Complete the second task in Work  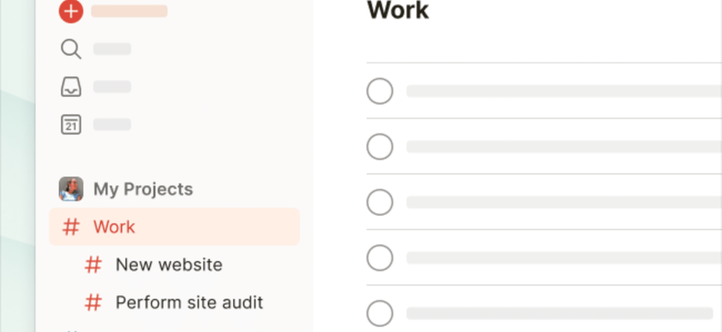click(380, 147)
